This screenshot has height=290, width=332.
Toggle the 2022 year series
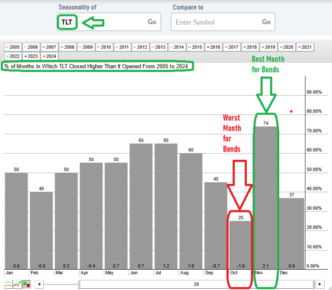[x=13, y=56]
